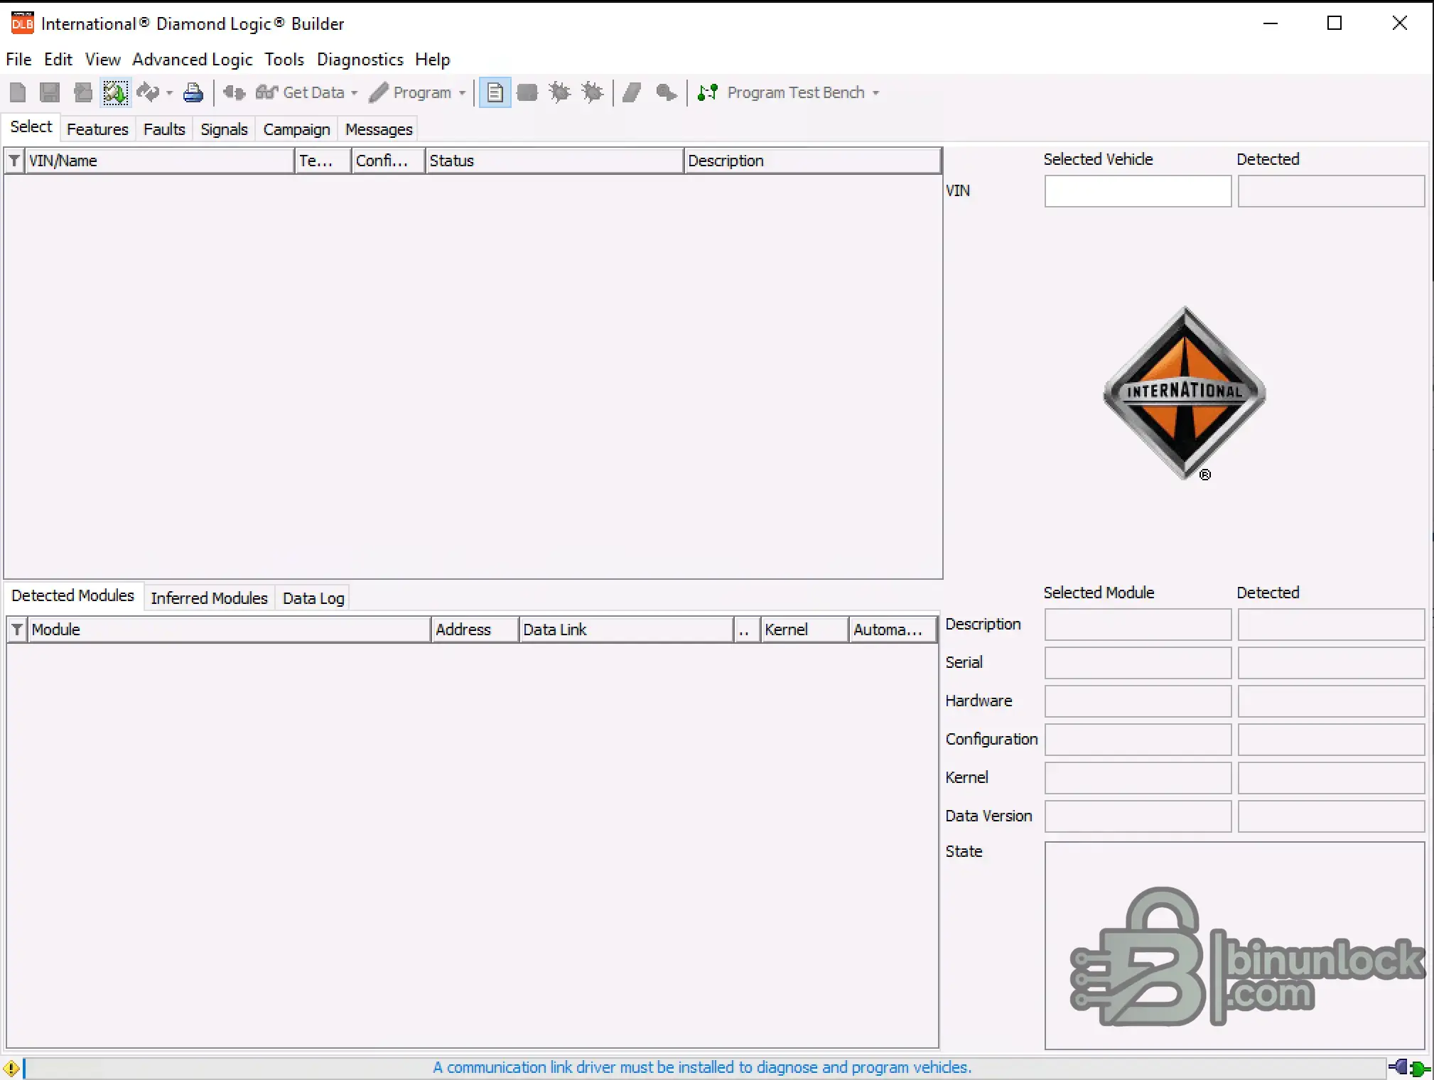Open the Tools menu
The width and height of the screenshot is (1434, 1080).
point(284,59)
